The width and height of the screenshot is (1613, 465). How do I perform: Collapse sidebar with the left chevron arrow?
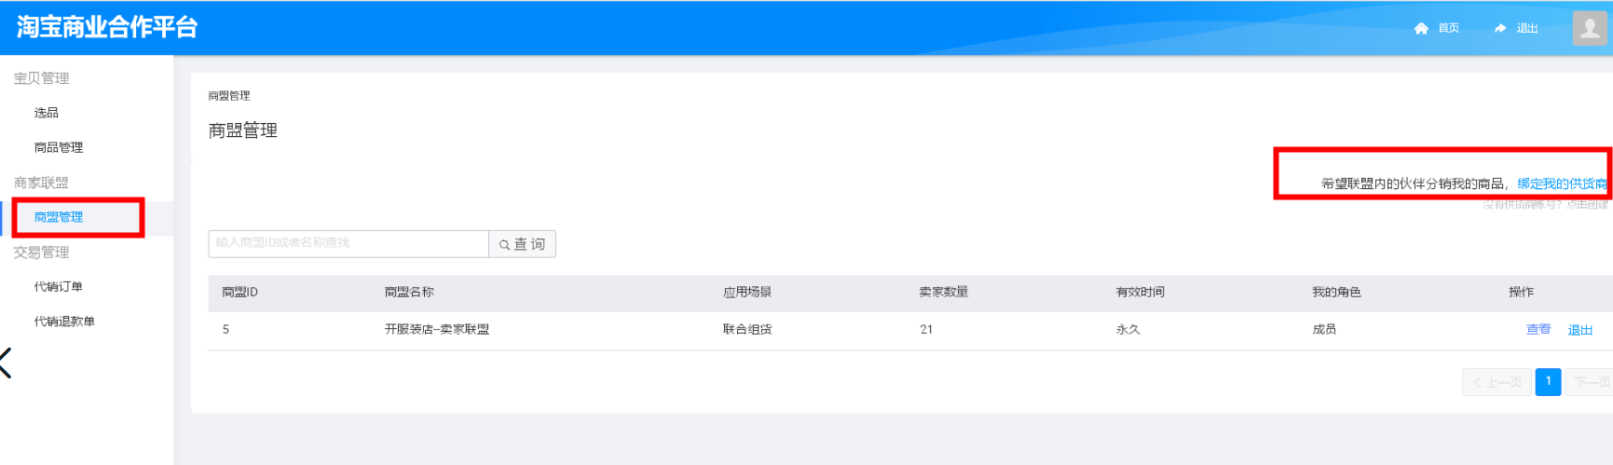click(x=6, y=362)
